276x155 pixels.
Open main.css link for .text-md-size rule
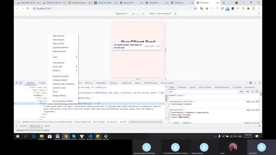pos(253,110)
